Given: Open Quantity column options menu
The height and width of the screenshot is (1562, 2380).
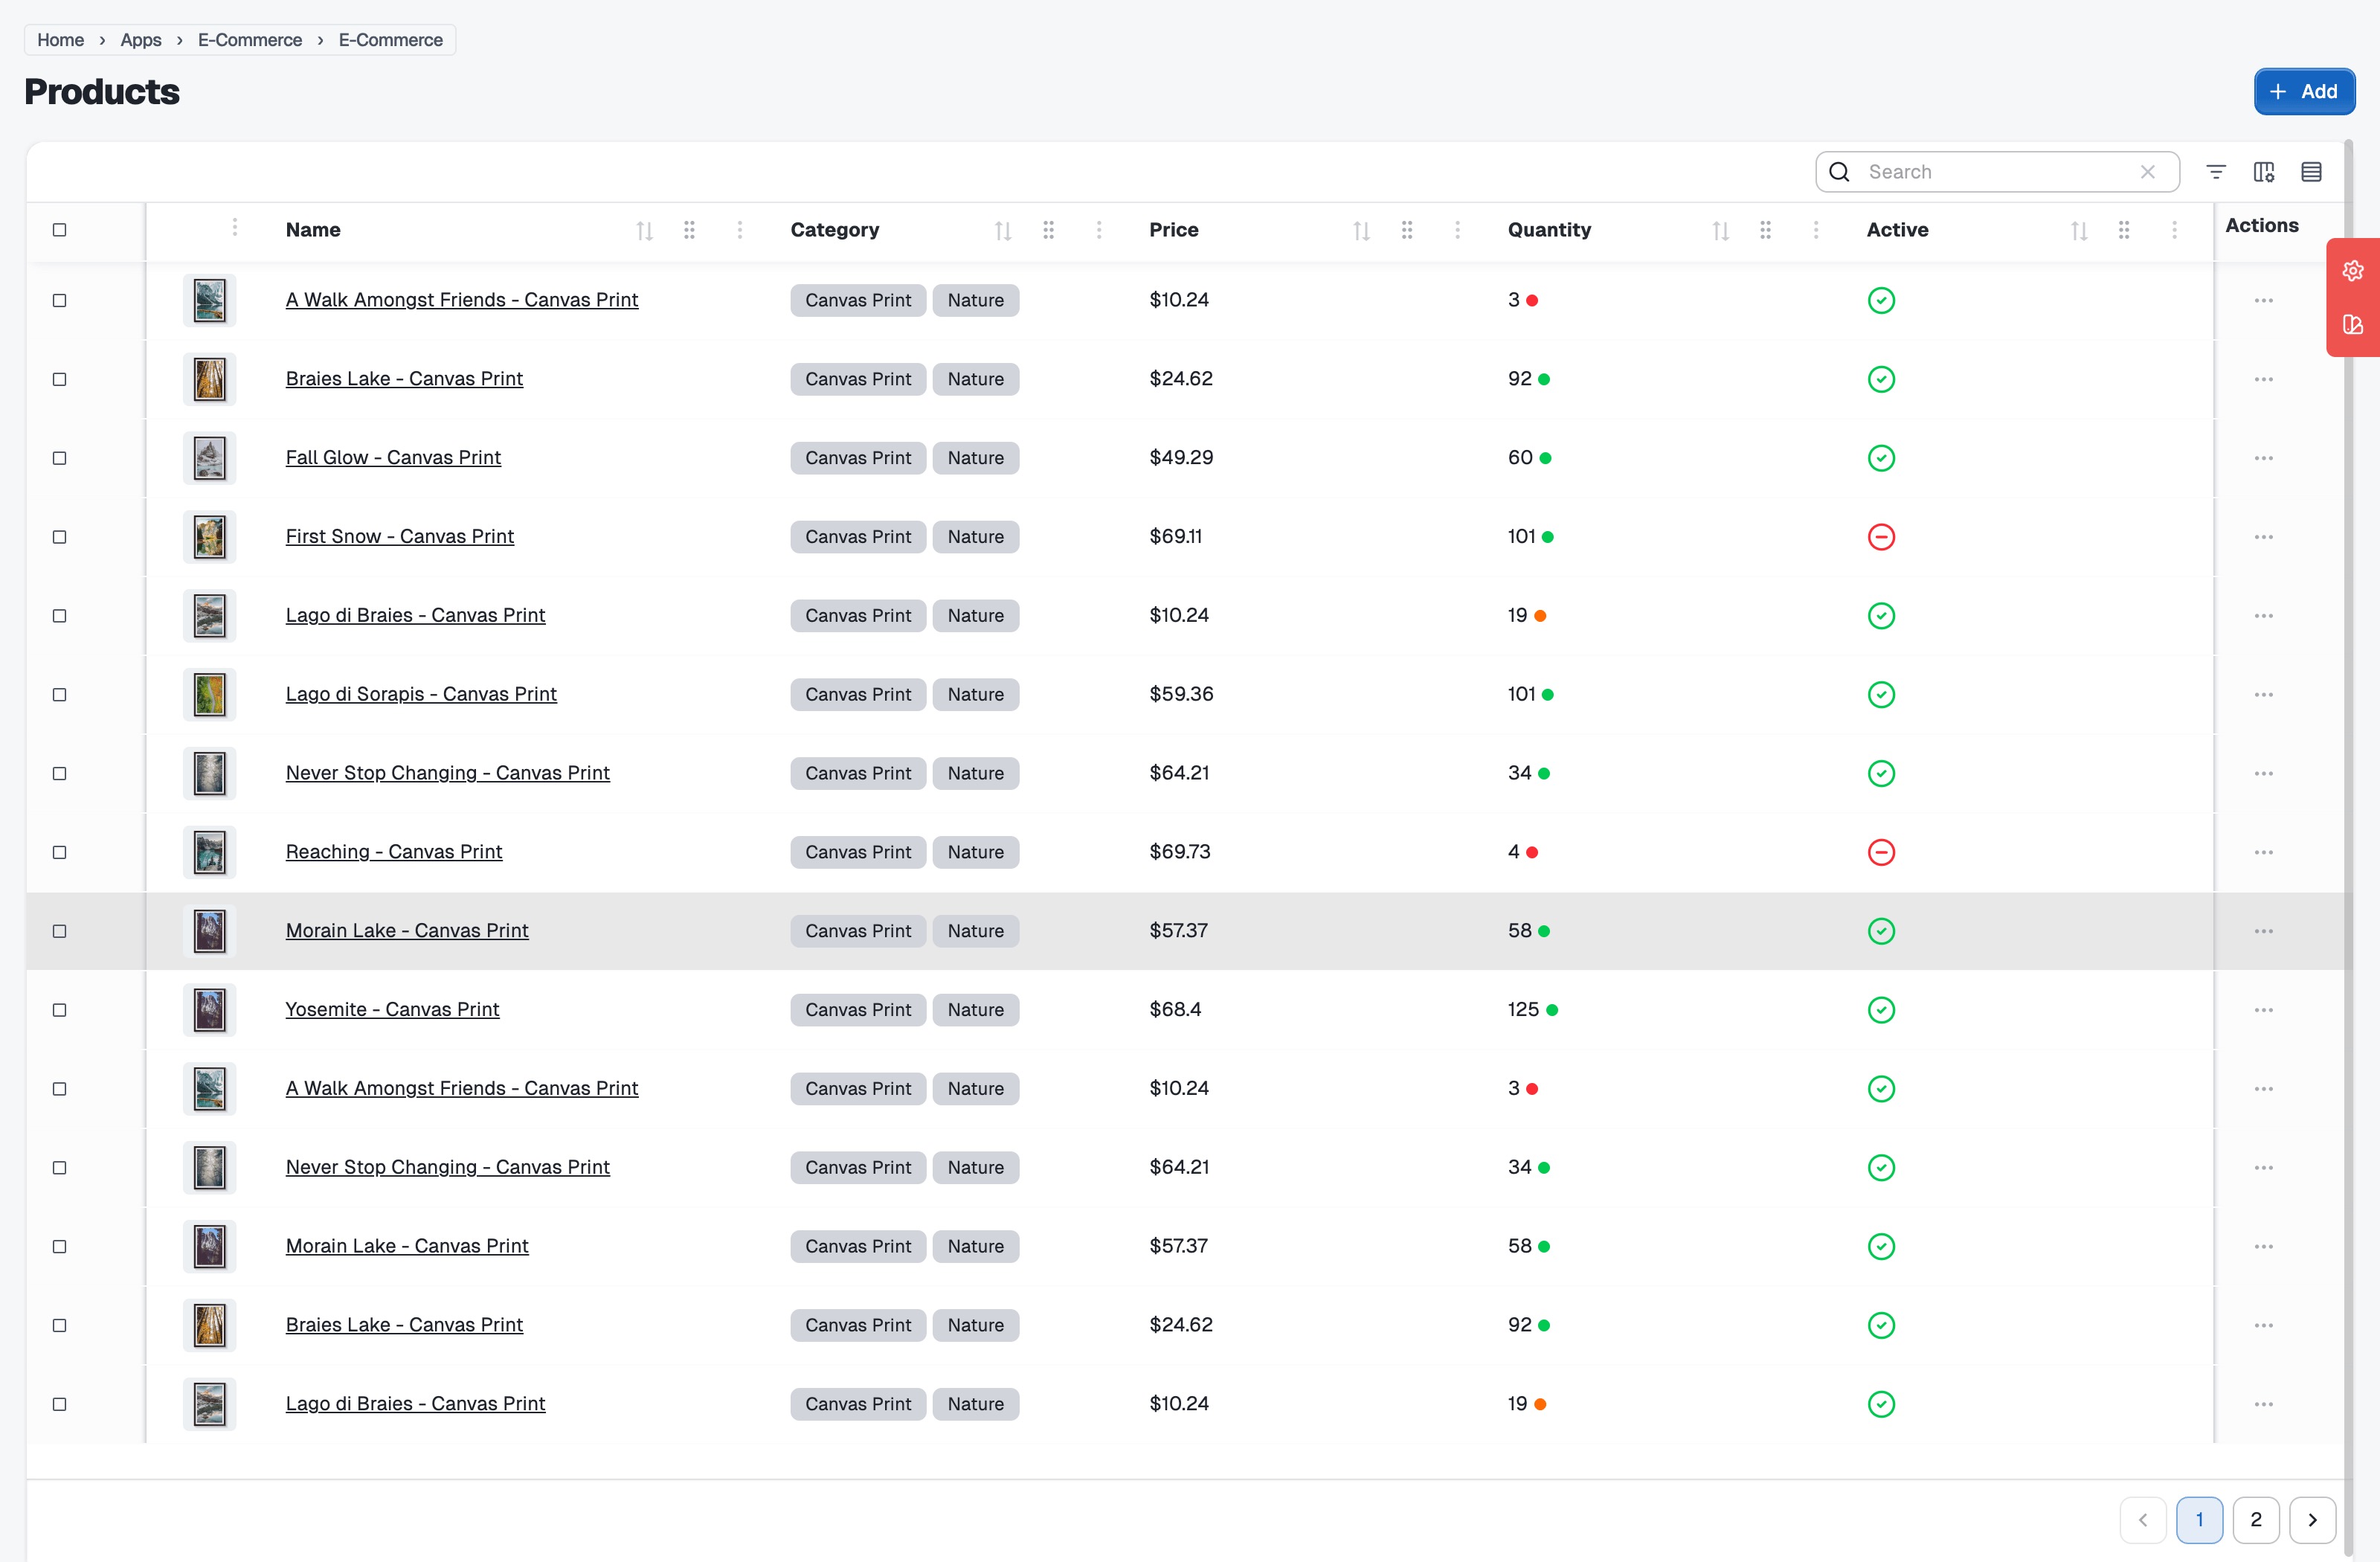Looking at the screenshot, I should (x=1816, y=230).
